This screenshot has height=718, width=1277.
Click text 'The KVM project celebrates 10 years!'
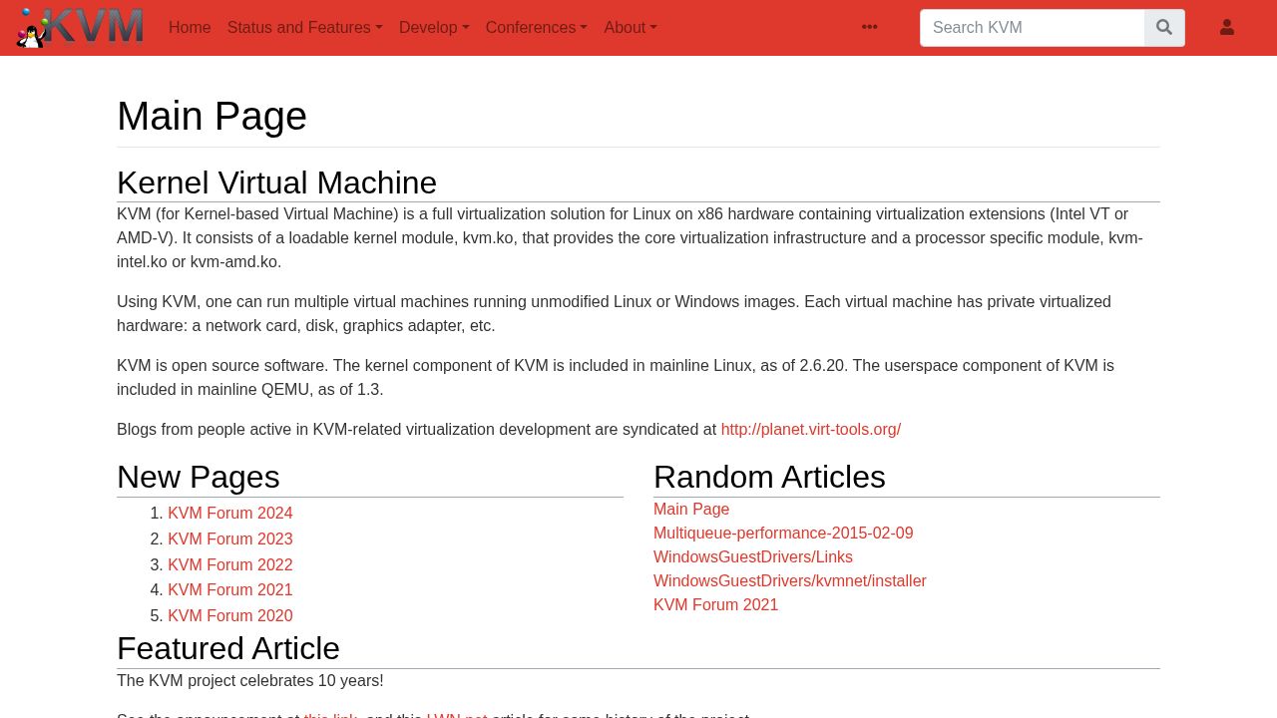click(x=250, y=681)
